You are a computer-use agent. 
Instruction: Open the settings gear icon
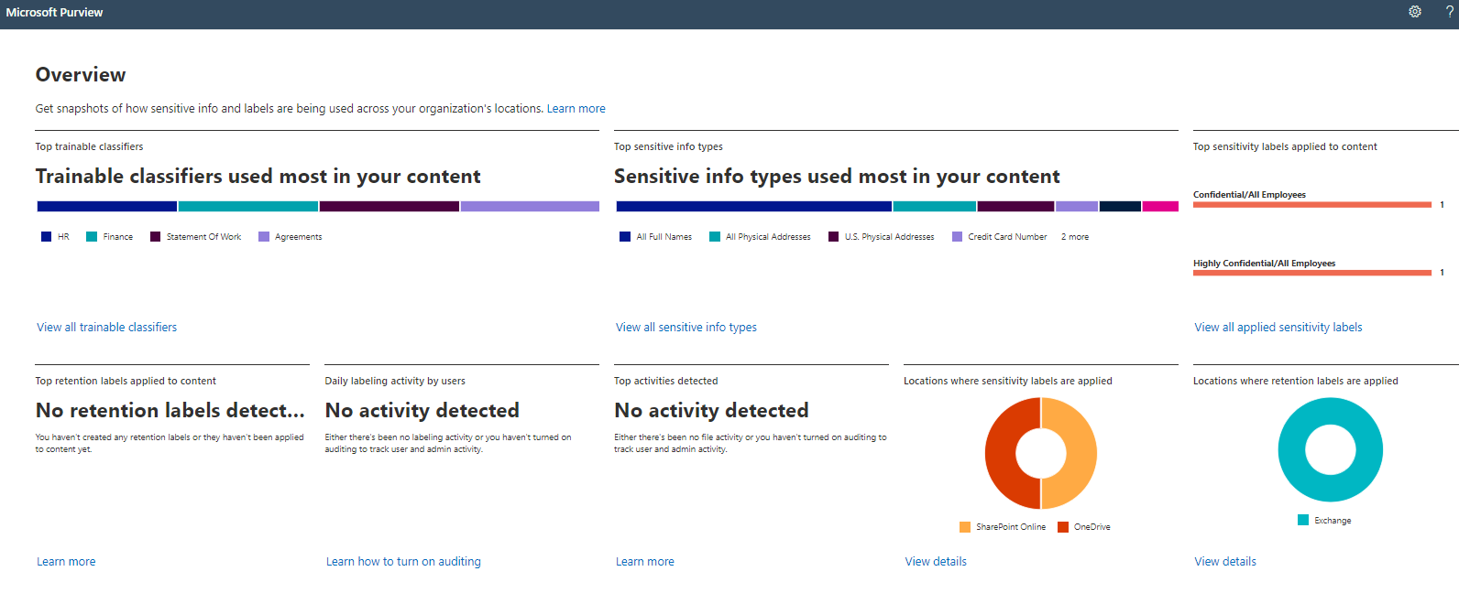[1415, 12]
